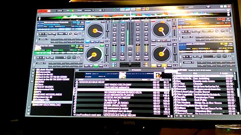The height and width of the screenshot is (135, 241).
Task: Toggle the small round button beside deck 3's jog wheel
Action: tap(102, 62)
